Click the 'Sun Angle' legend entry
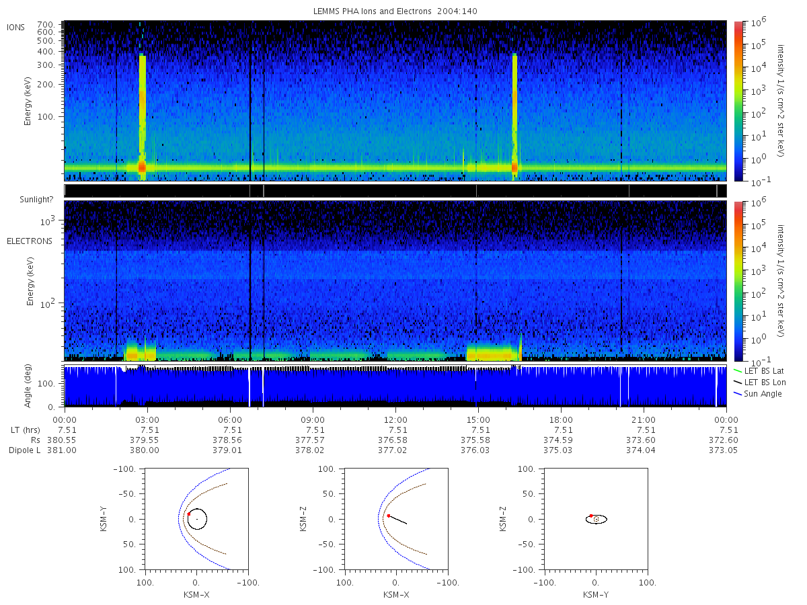 pyautogui.click(x=758, y=394)
